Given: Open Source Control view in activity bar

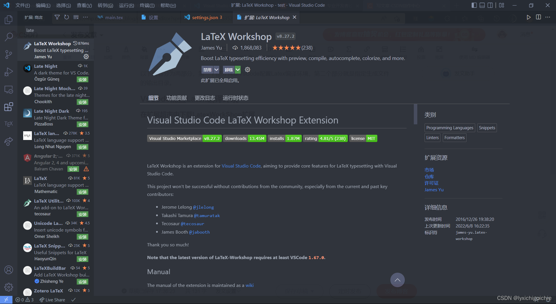Looking at the screenshot, I should tap(9, 54).
